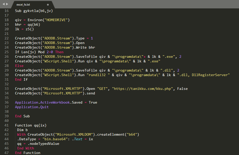Click the "Microsoft.XMLDOM" string
The height and width of the screenshot is (155, 239).
(74, 134)
